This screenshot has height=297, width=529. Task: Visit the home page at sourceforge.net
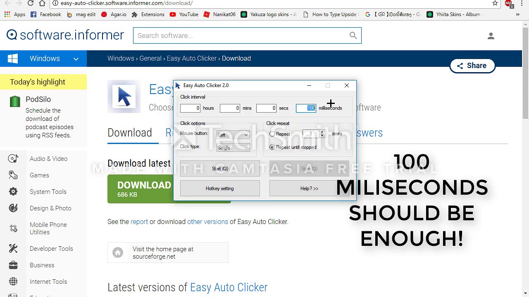point(168,252)
